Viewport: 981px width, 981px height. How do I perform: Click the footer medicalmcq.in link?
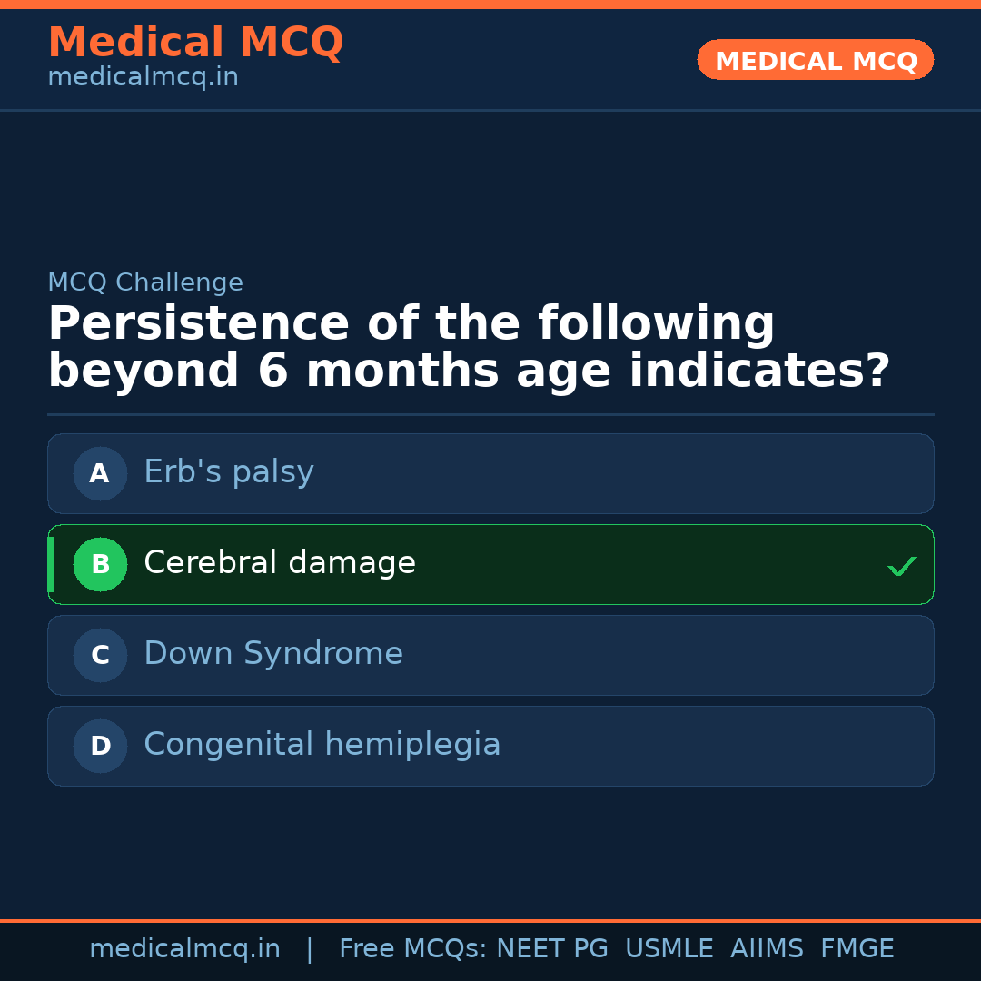point(184,947)
